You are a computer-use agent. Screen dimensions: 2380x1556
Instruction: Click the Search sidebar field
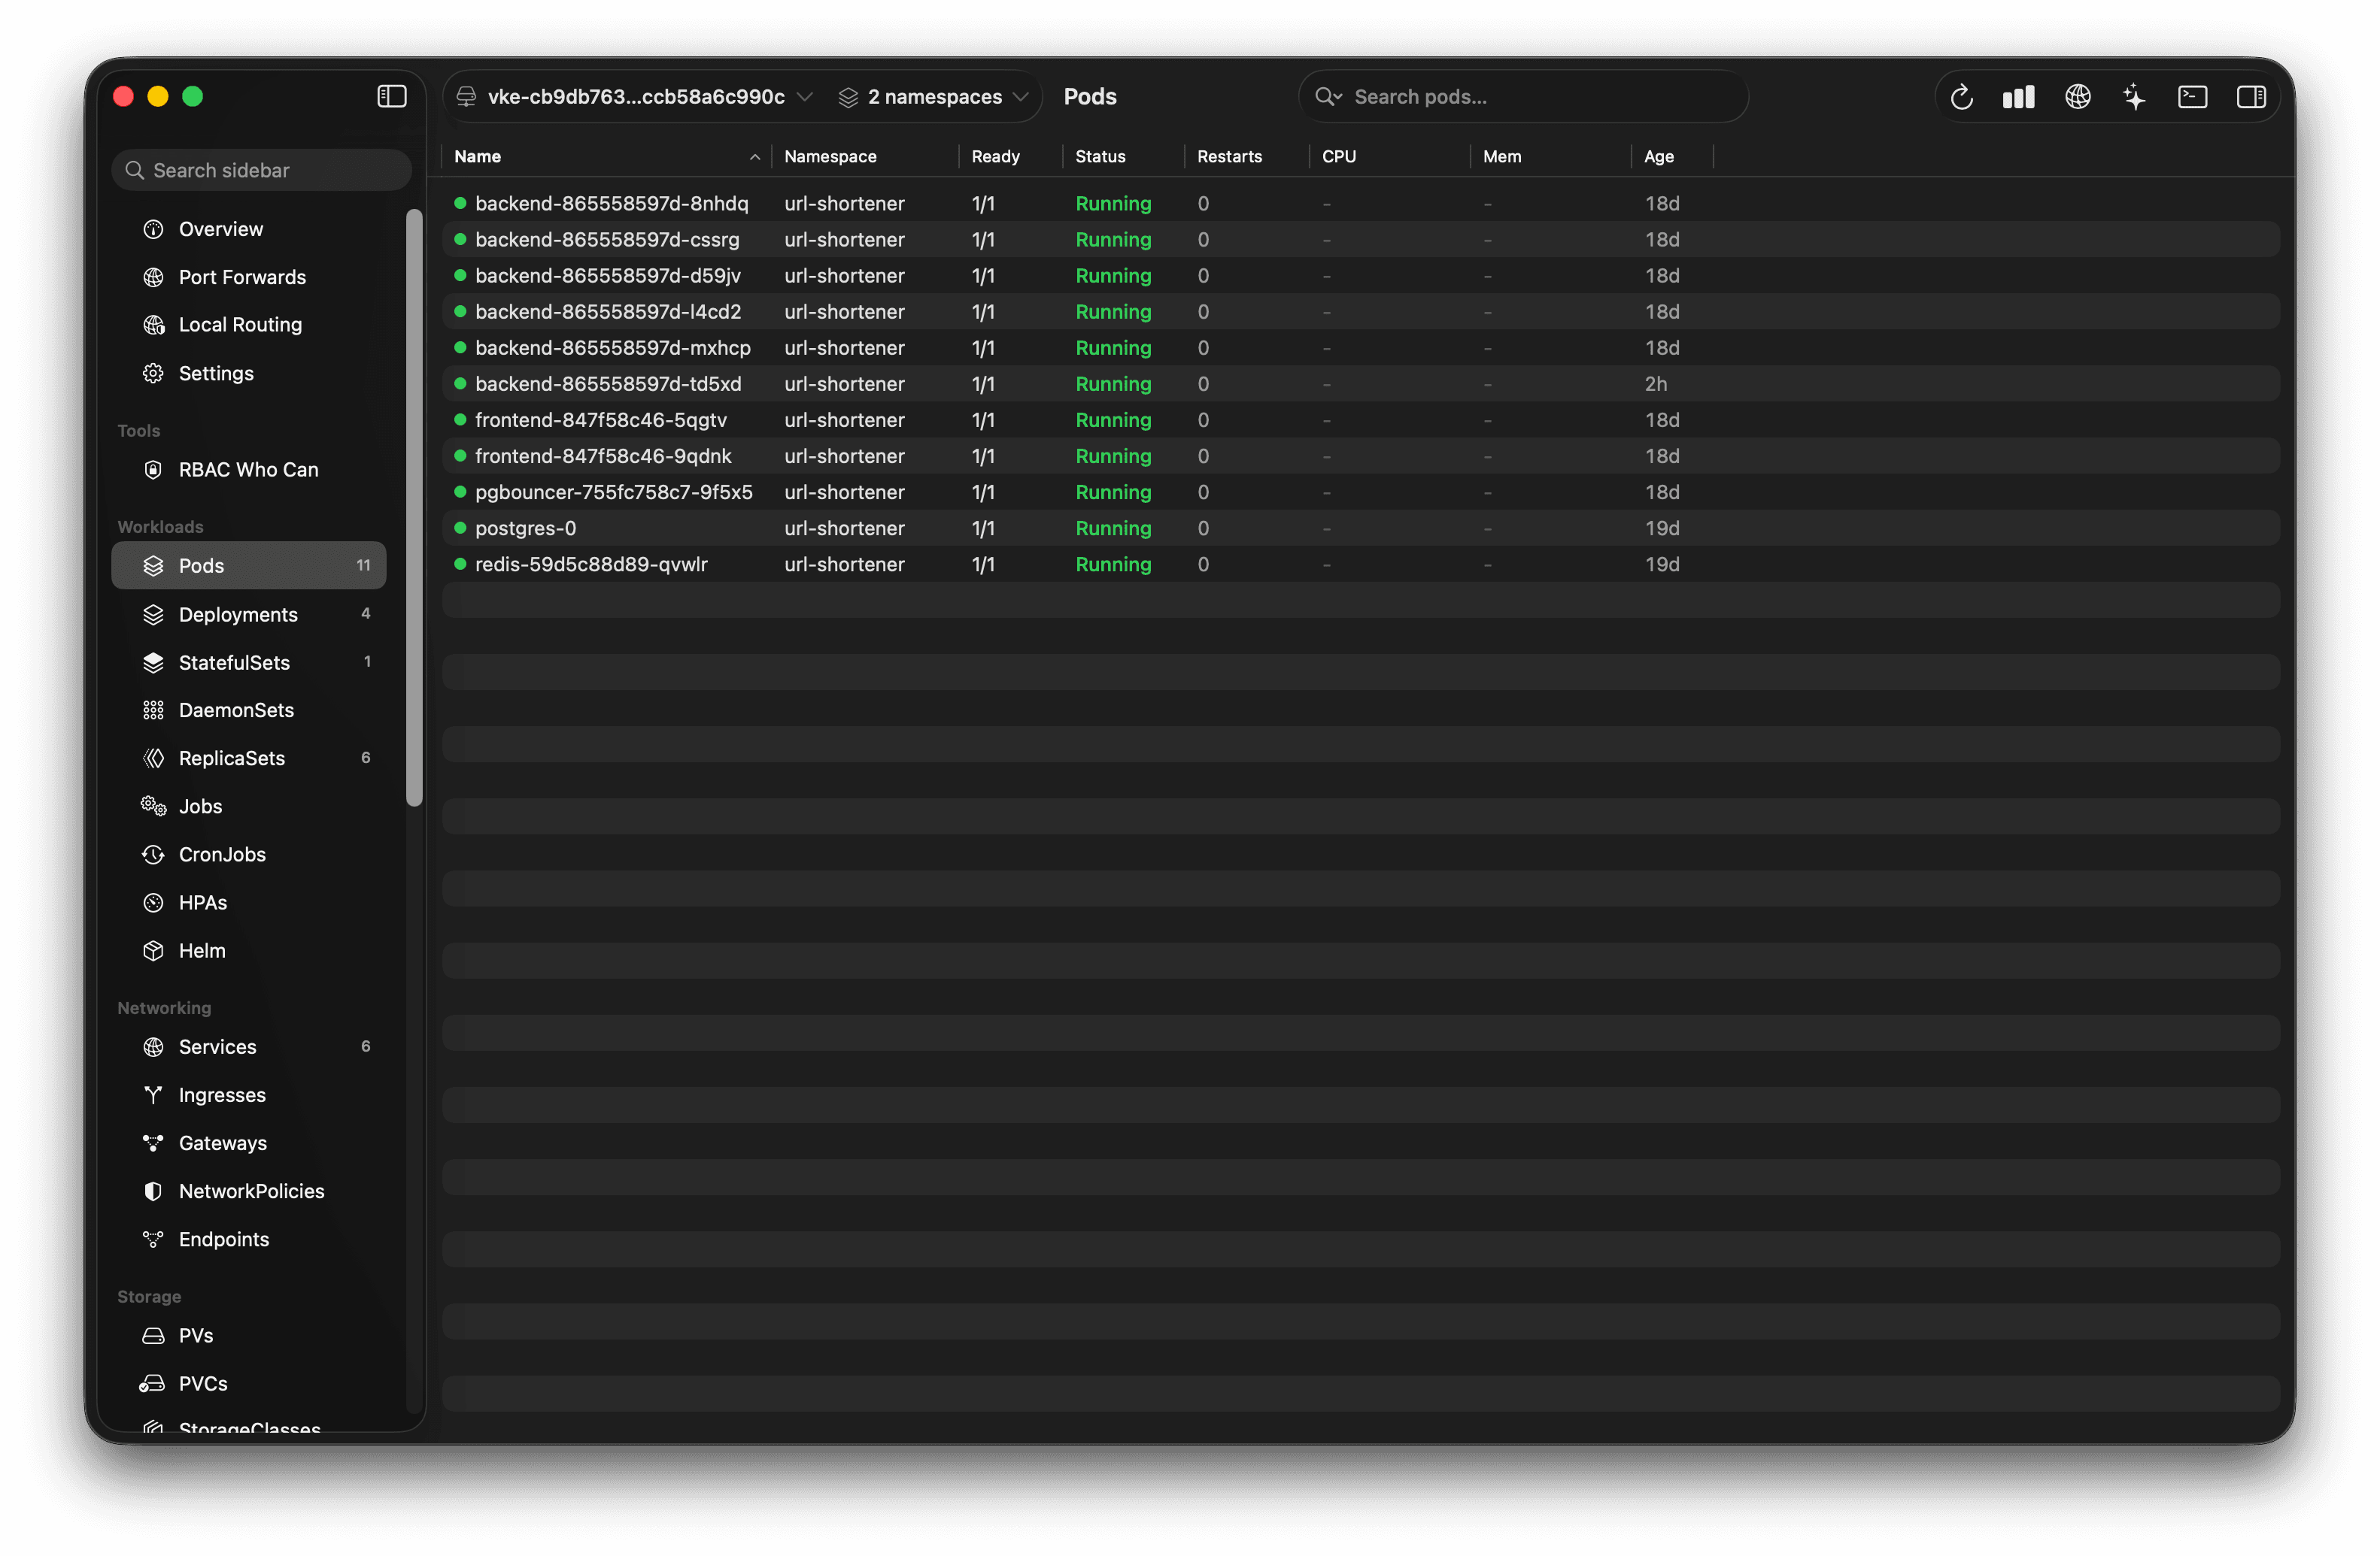coord(261,170)
